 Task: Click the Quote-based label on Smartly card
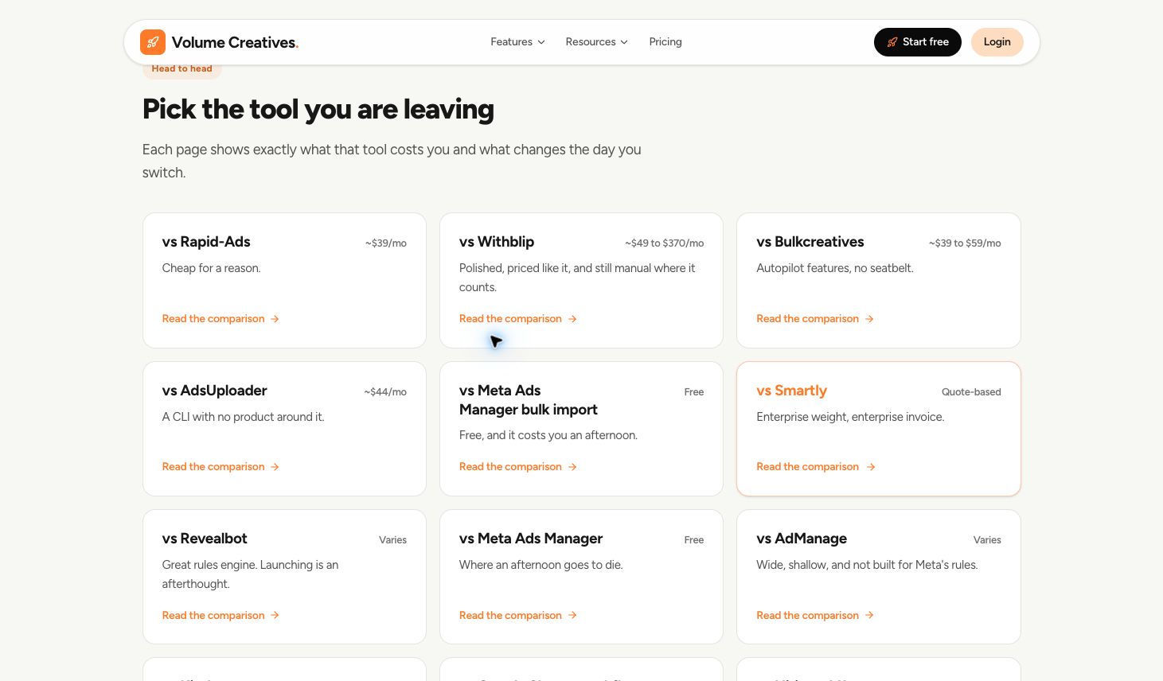pyautogui.click(x=971, y=392)
